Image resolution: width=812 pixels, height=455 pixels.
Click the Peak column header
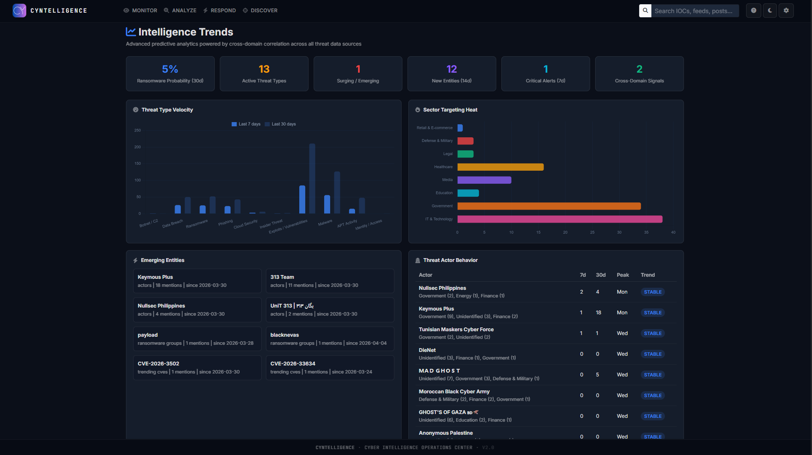pos(623,275)
